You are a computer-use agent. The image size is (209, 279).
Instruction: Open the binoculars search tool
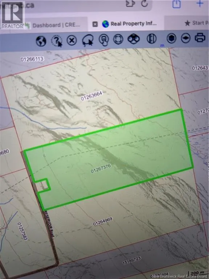(134, 39)
